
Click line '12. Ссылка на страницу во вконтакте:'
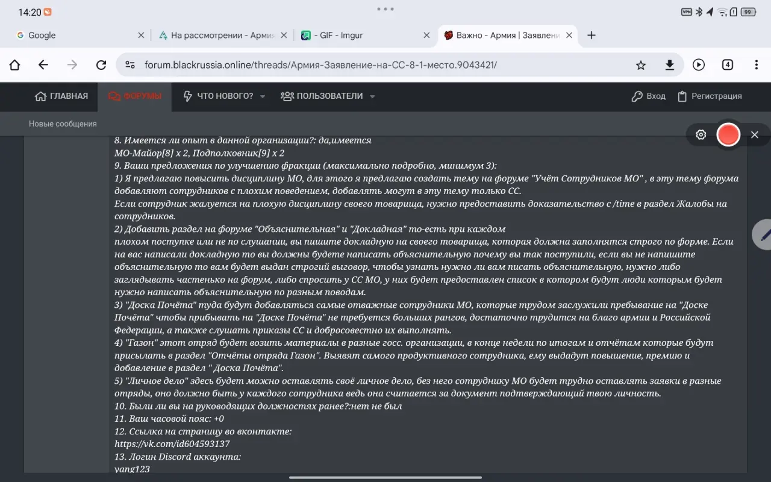203,431
